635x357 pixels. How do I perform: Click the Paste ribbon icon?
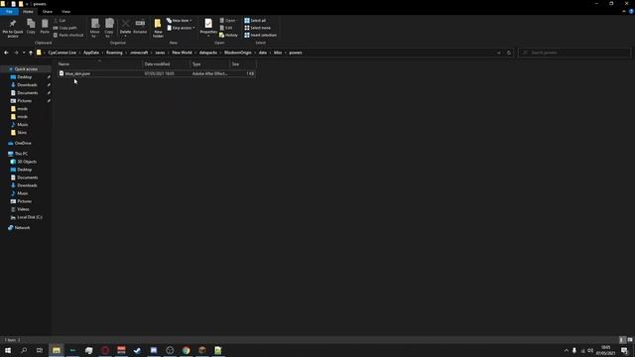point(45,27)
